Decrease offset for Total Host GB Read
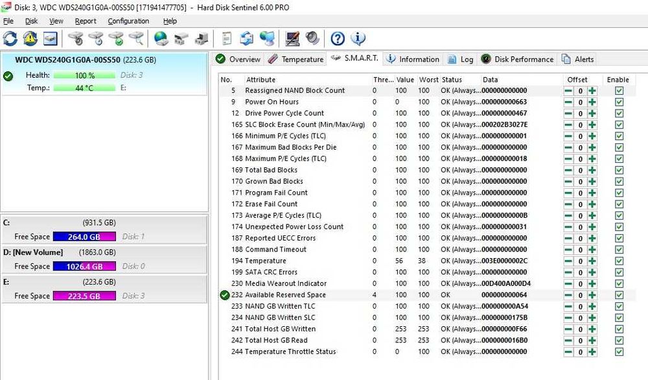 click(x=569, y=340)
